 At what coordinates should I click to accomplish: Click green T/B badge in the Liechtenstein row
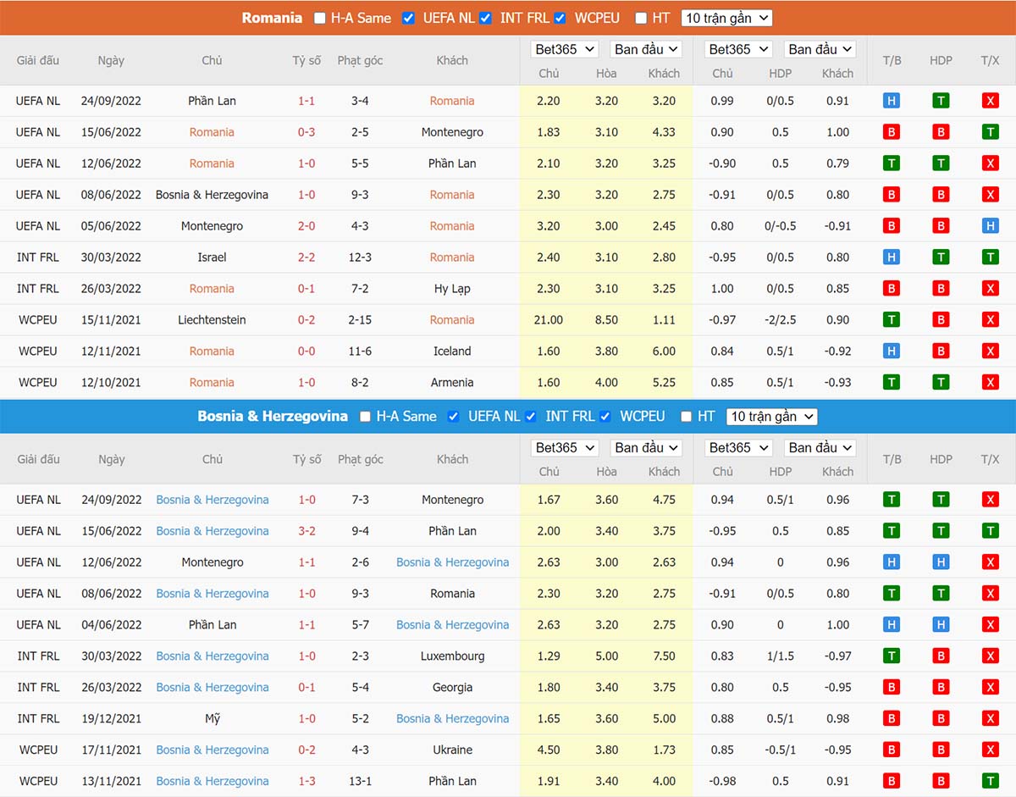point(891,320)
